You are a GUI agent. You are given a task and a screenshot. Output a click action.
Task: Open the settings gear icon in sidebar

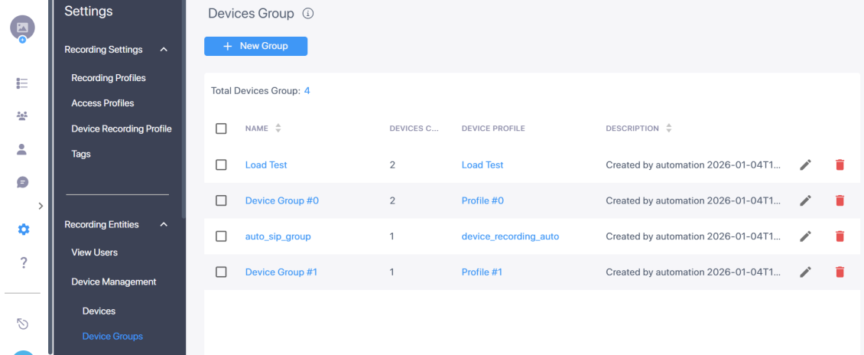coord(23,230)
